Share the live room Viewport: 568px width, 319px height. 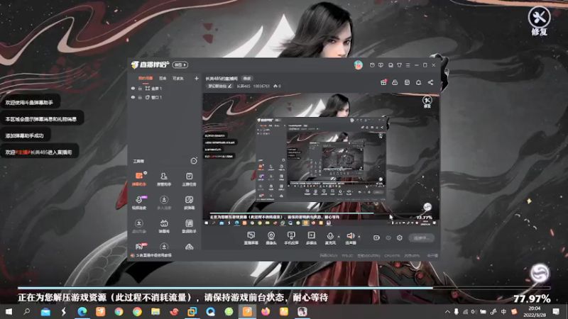pyautogui.click(x=430, y=82)
